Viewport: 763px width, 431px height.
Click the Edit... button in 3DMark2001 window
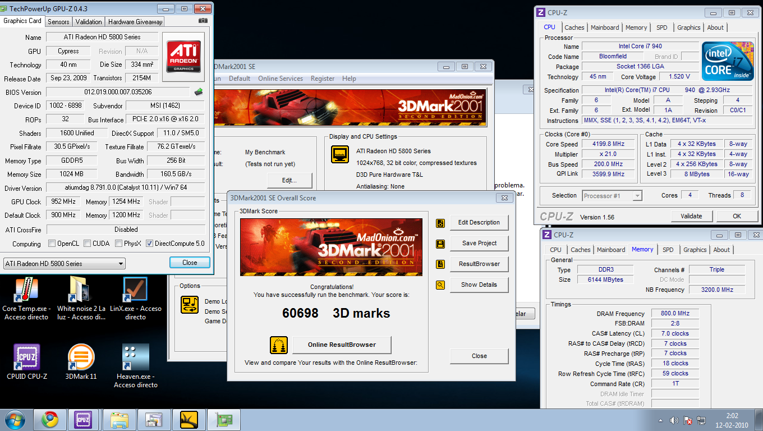tap(289, 180)
